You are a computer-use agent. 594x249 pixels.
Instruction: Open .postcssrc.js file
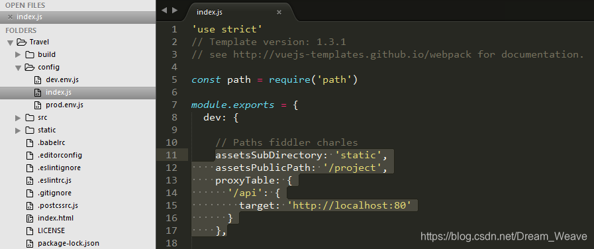(58, 206)
